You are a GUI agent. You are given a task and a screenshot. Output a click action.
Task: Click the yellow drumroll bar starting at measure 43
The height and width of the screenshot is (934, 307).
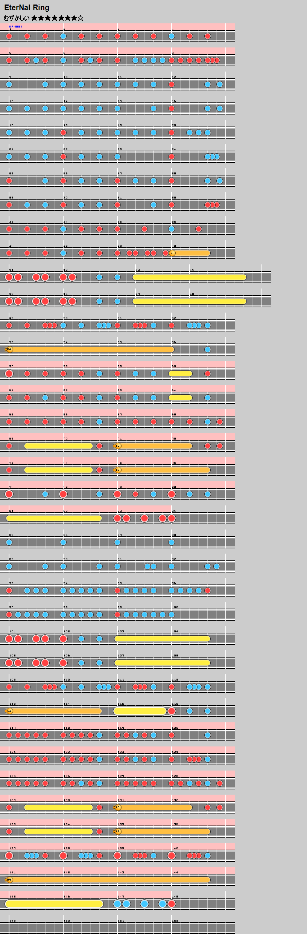click(x=189, y=277)
